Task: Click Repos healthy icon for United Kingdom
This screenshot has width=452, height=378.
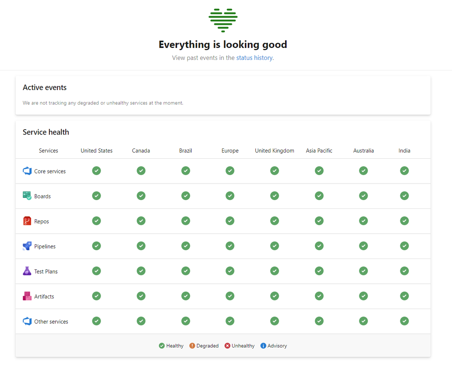Action: click(275, 221)
